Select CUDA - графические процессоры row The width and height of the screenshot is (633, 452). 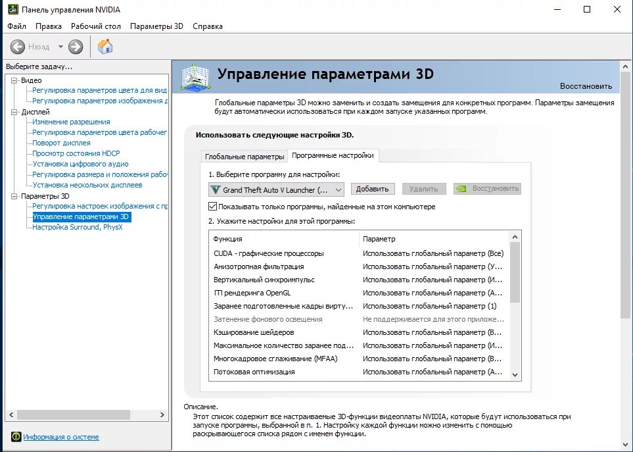coord(359,253)
